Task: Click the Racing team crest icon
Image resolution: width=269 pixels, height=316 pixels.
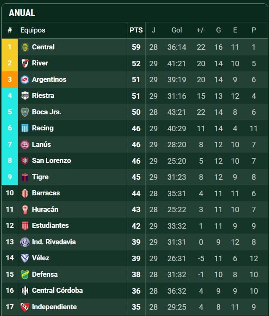Action: pos(25,128)
